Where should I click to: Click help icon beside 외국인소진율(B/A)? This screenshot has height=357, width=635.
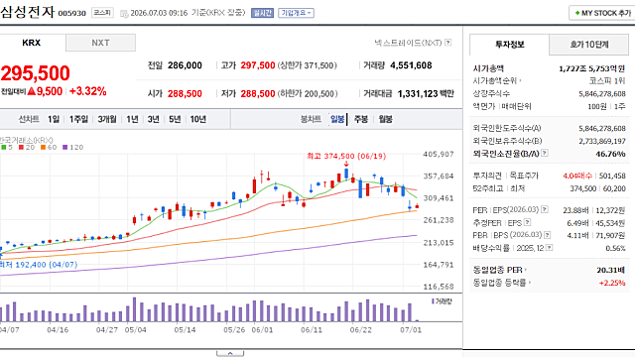click(545, 153)
